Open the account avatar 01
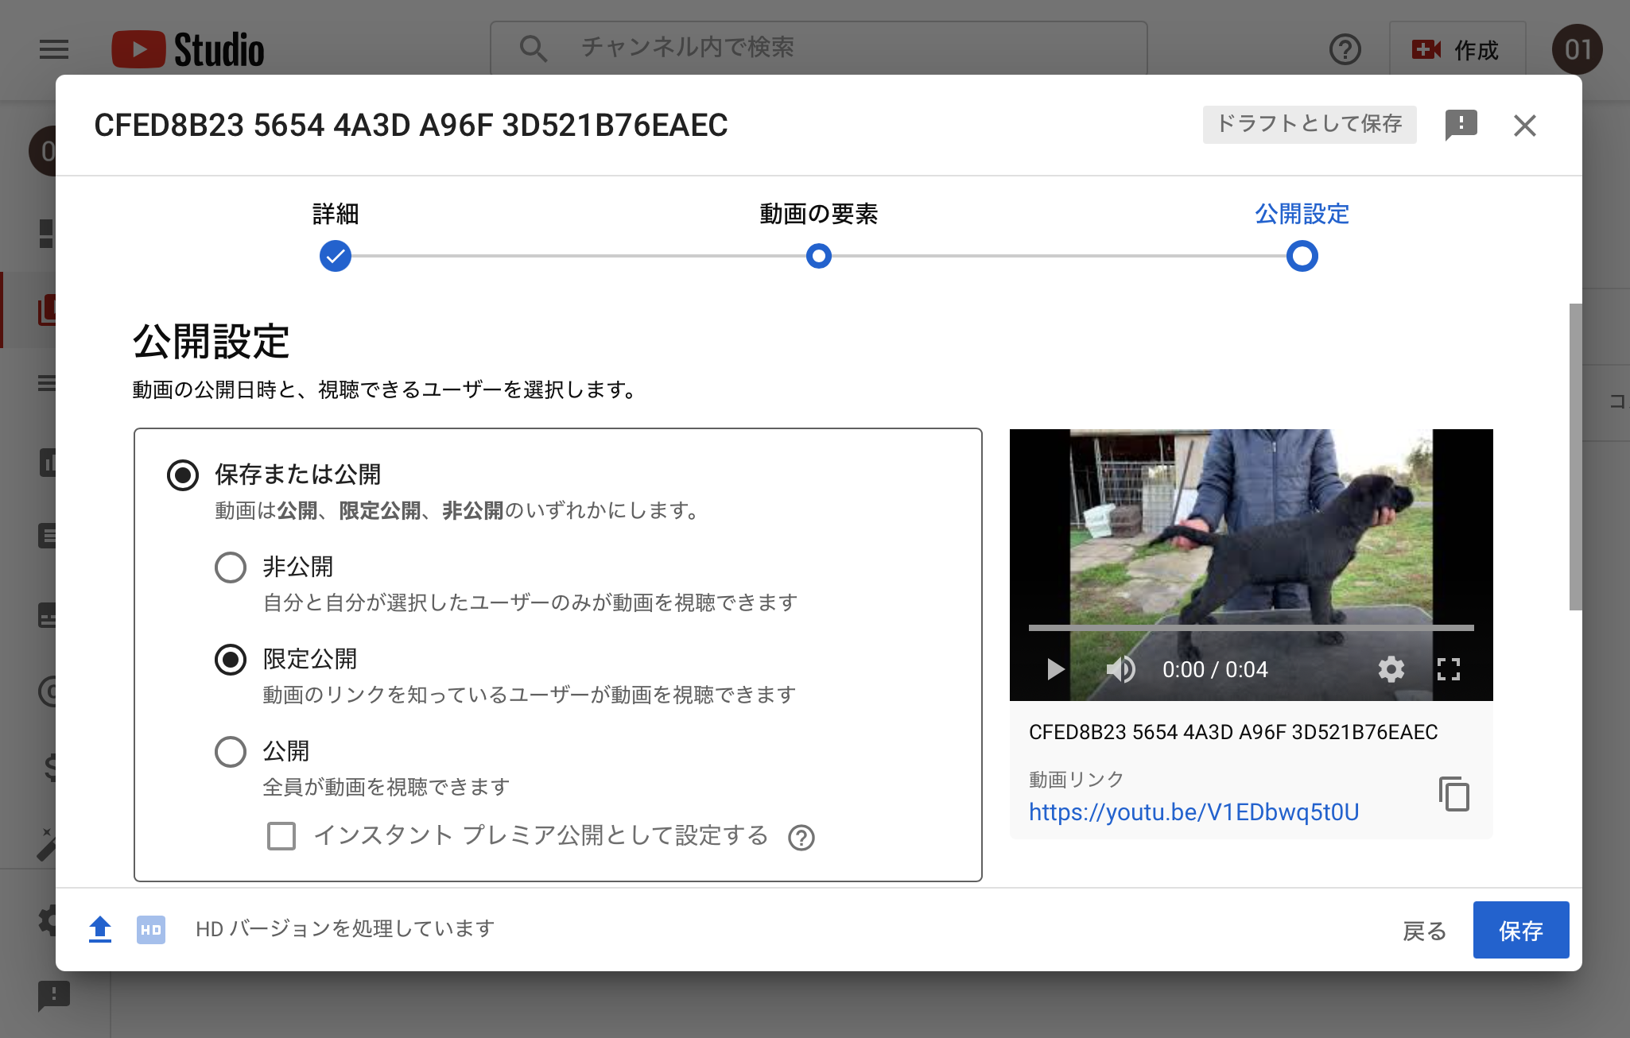 point(1578,49)
